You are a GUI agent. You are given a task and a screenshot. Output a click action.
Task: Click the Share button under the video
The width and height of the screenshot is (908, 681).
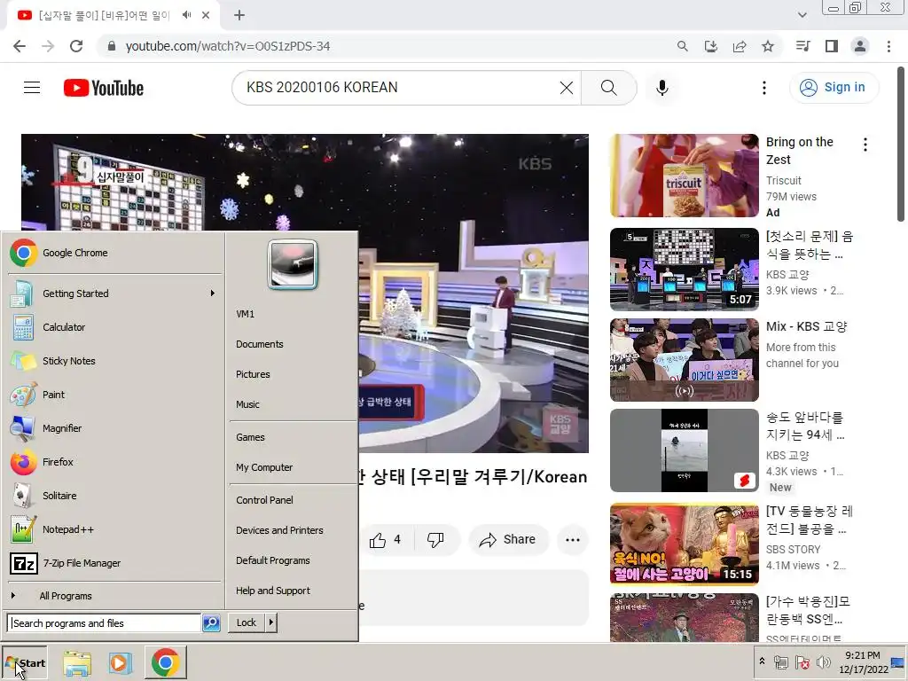508,540
